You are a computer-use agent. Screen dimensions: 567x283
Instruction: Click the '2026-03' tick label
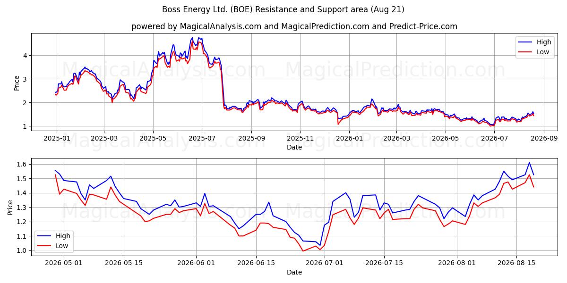(x=396, y=138)
